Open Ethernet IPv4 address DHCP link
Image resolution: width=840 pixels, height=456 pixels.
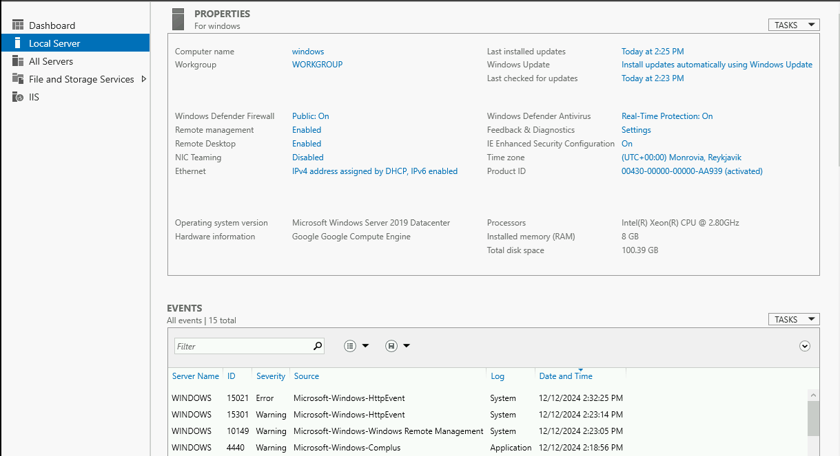375,171
